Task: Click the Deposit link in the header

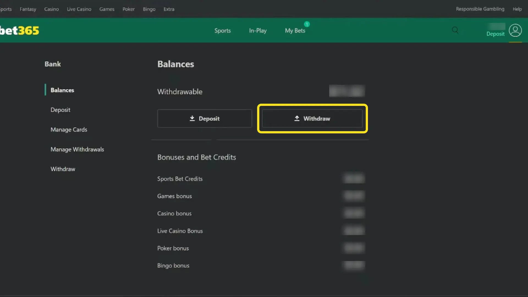Action: [495, 34]
